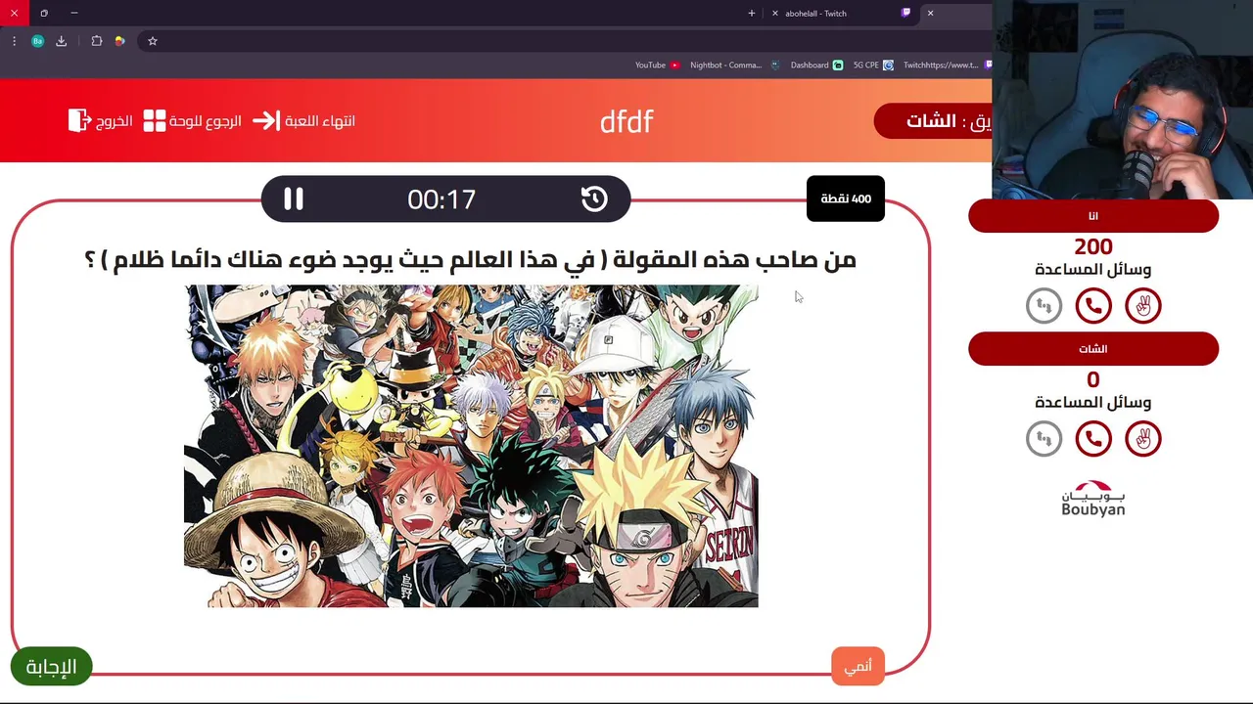Viewport: 1253px width, 704px height.
Task: Open a new browser tab with the plus button
Action: tap(752, 14)
